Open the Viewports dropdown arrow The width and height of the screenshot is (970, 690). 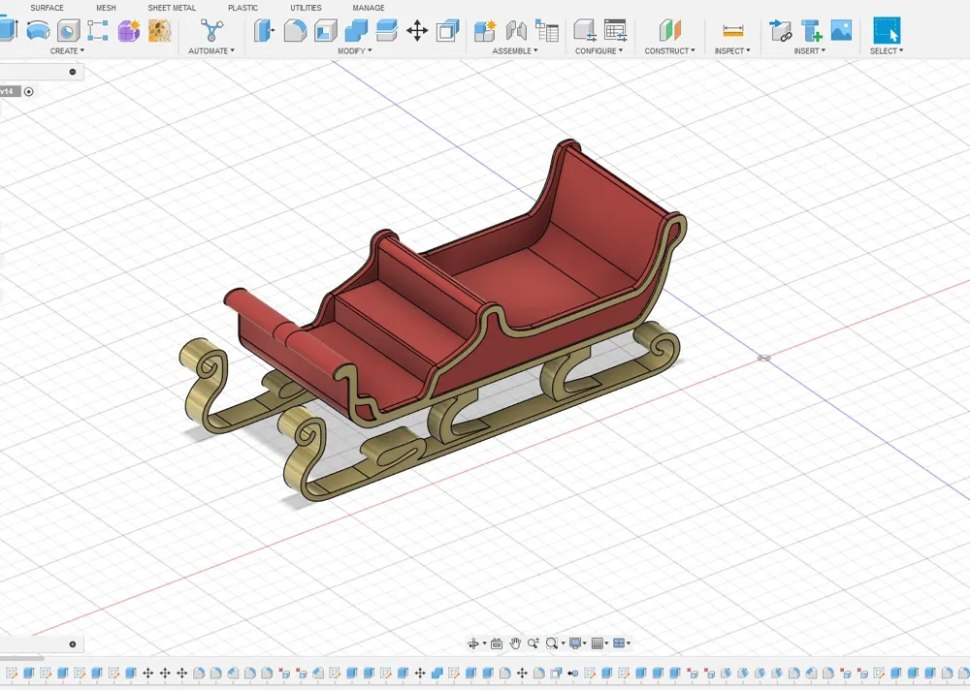point(629,643)
